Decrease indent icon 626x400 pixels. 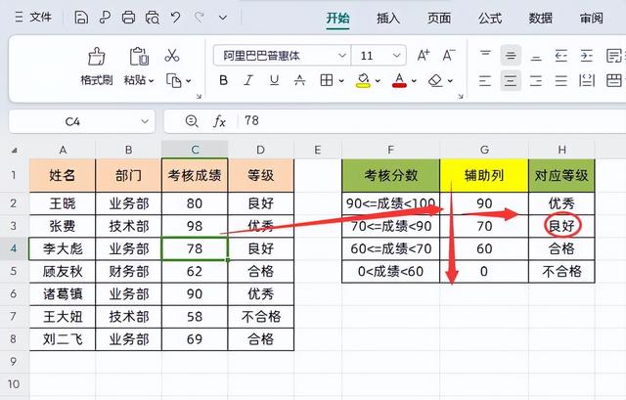561,55
